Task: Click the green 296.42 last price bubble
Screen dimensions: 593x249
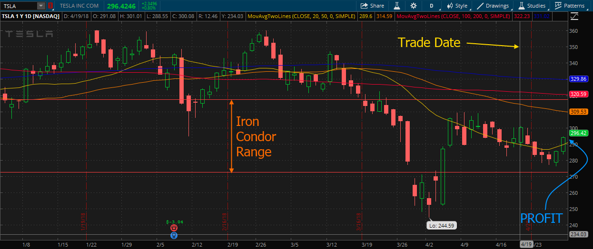Action: coord(578,133)
